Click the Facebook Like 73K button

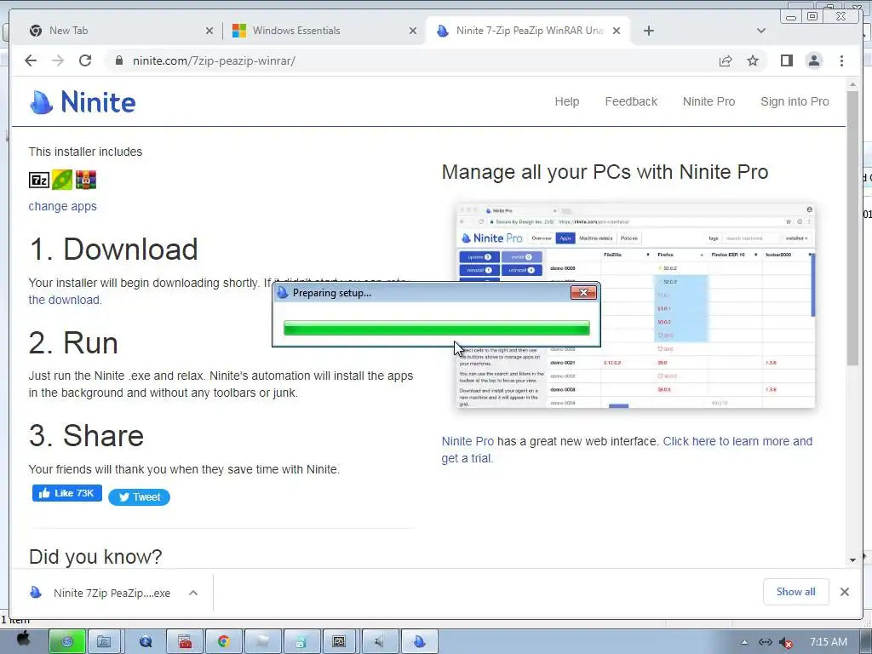click(x=66, y=493)
